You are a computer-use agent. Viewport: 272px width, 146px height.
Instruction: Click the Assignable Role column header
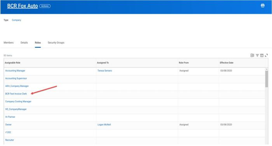coord(13,63)
